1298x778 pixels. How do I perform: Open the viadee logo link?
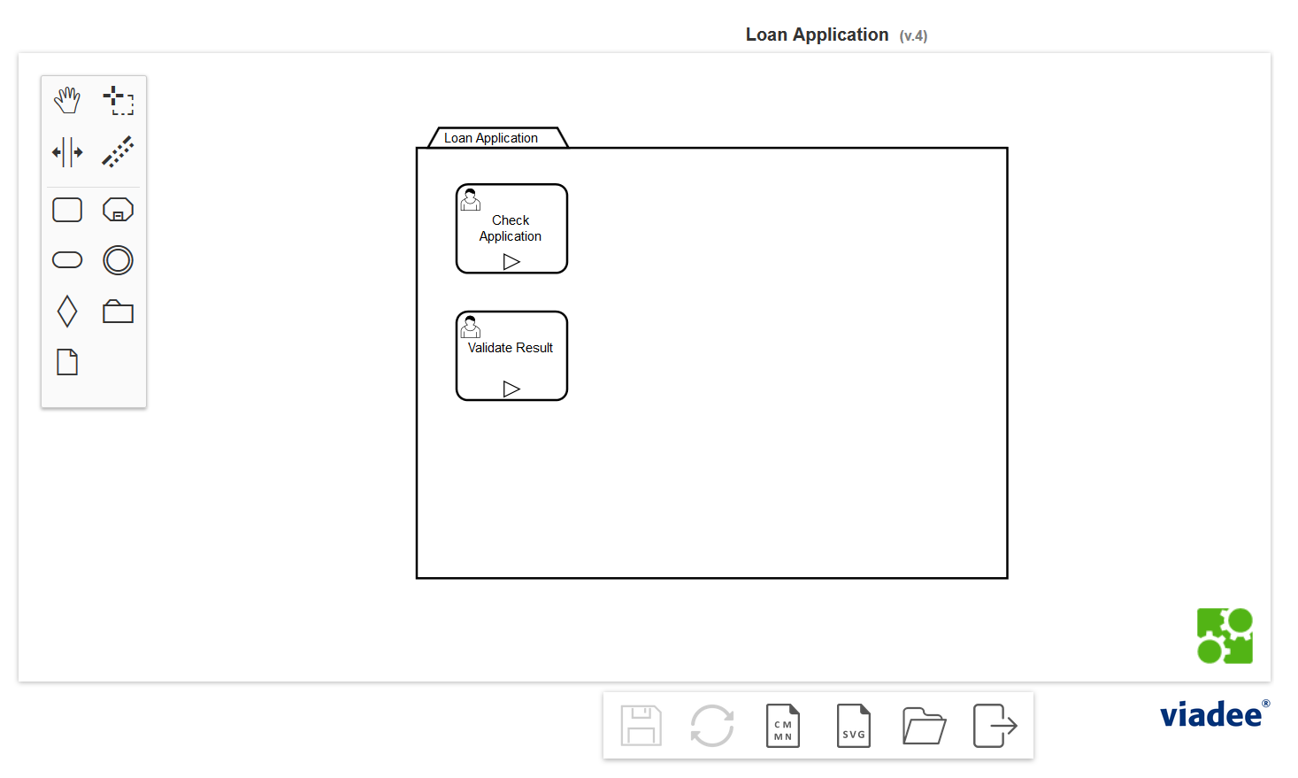(1215, 713)
